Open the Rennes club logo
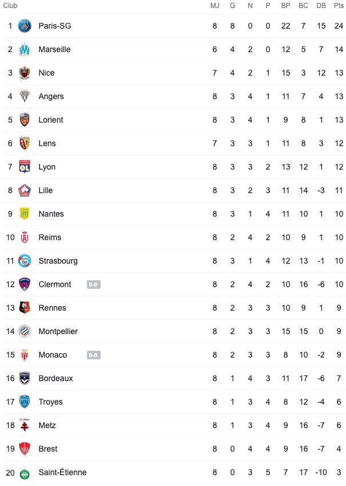The width and height of the screenshot is (346, 486). [x=25, y=308]
